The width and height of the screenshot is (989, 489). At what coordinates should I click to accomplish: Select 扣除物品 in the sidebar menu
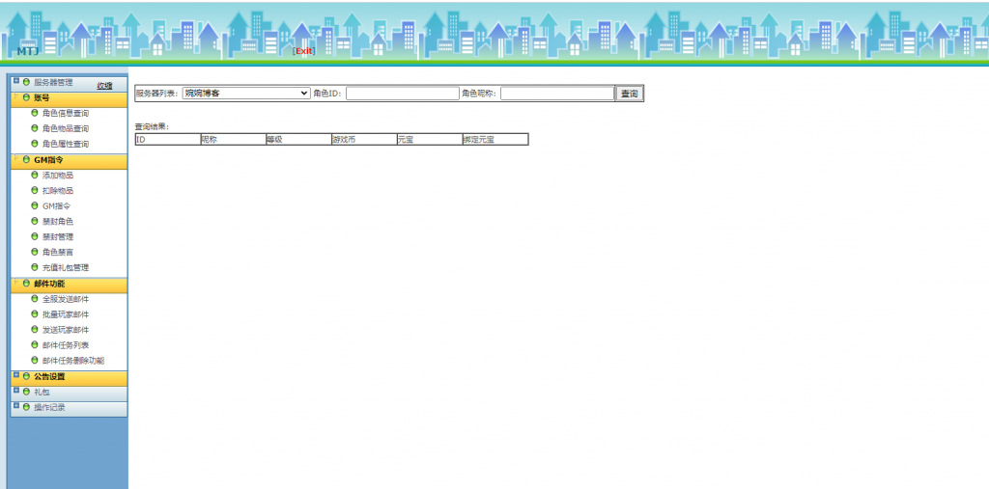58,191
